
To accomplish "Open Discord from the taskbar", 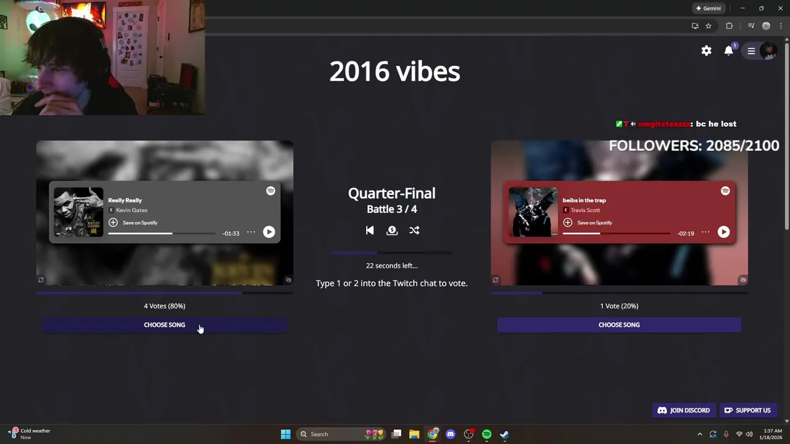I will [451, 434].
